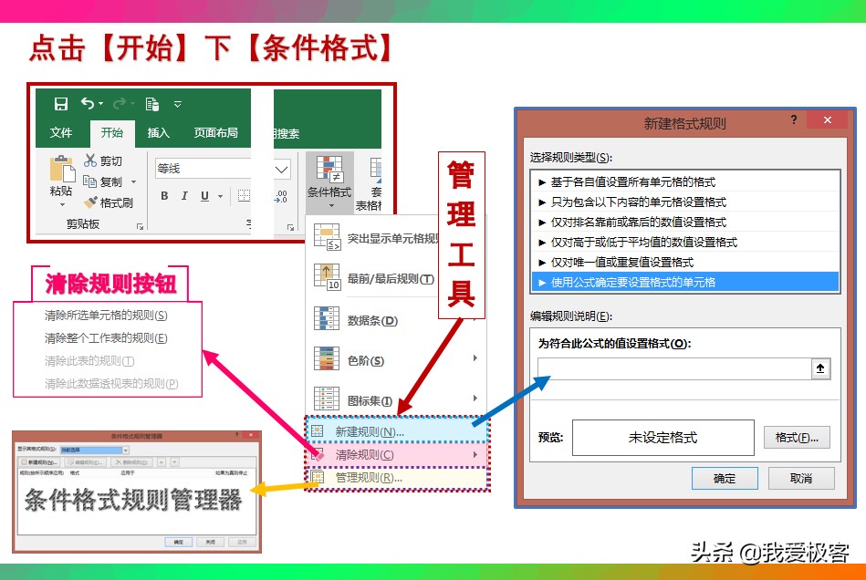Viewport: 866px width, 580px height.
Task: Click the decrease decimal icon
Action: pyautogui.click(x=281, y=196)
